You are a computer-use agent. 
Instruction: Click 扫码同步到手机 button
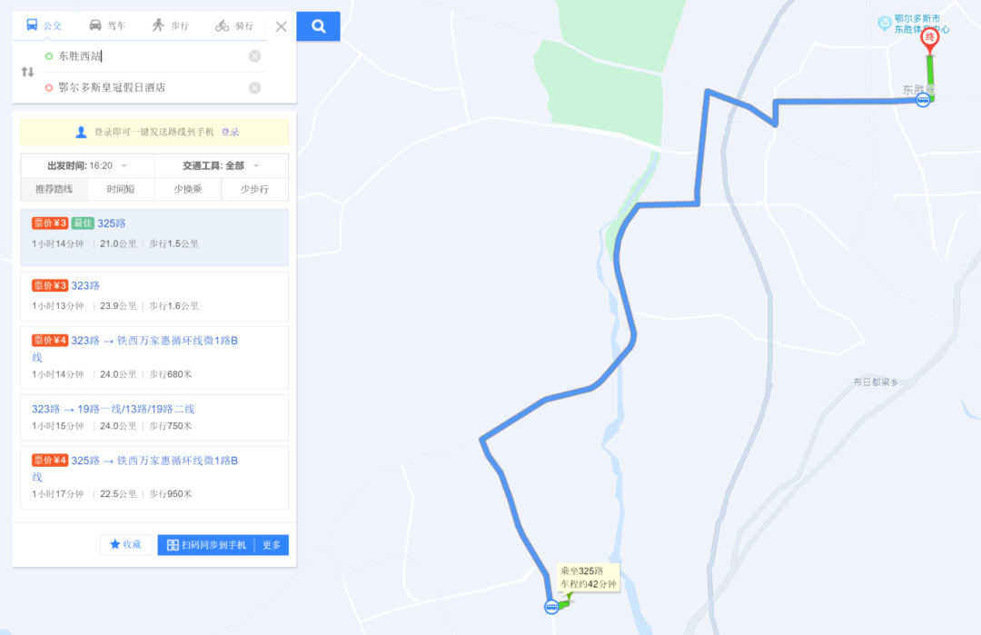click(206, 545)
